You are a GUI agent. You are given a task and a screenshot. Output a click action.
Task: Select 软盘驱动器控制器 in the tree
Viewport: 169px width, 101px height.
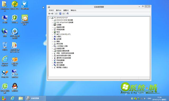(x=63, y=51)
